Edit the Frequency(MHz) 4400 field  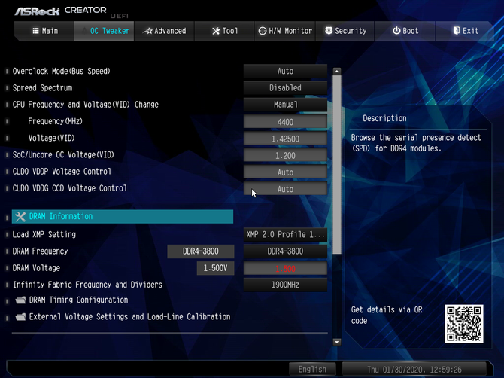coord(285,122)
